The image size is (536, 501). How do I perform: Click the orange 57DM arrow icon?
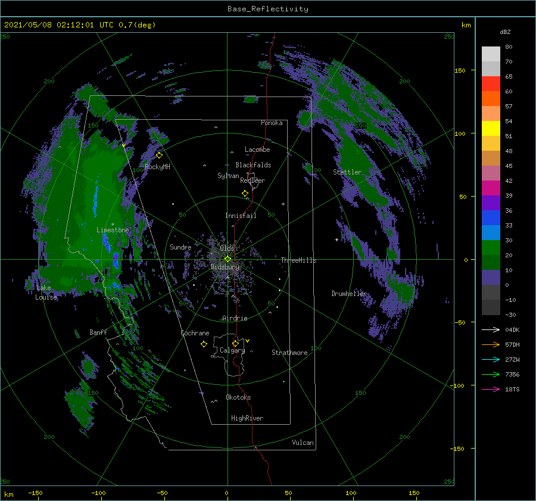[491, 345]
